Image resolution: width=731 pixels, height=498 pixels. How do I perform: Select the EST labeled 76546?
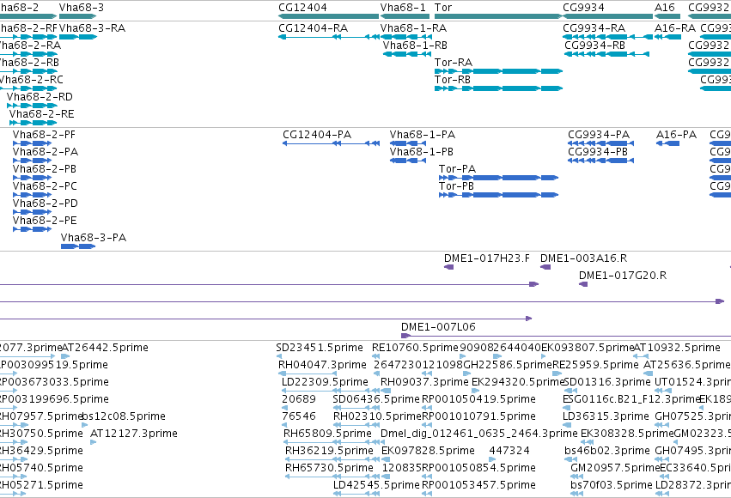[x=298, y=417]
